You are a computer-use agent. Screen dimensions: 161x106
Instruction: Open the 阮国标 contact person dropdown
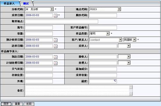click(134, 40)
